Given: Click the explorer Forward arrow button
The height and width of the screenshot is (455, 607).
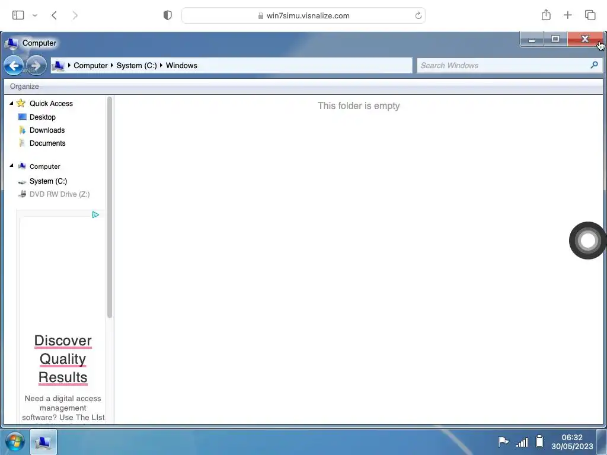Looking at the screenshot, I should (36, 66).
